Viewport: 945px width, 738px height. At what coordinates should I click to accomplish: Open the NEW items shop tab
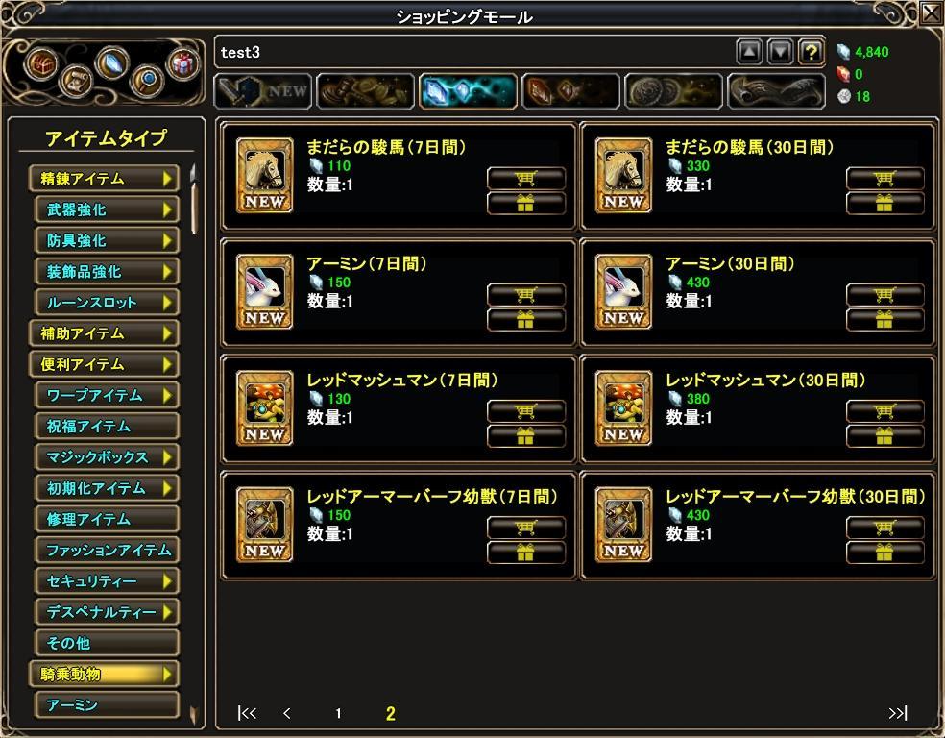(x=263, y=91)
